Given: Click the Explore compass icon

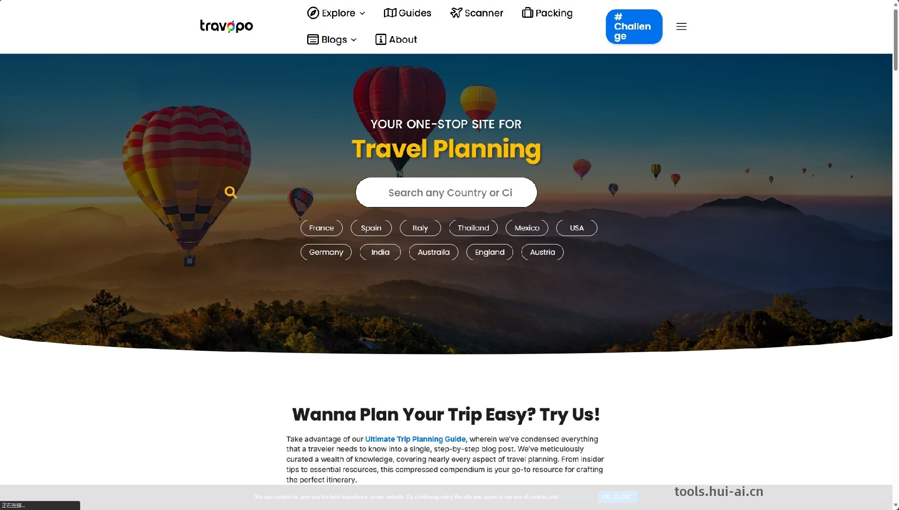Looking at the screenshot, I should [313, 13].
